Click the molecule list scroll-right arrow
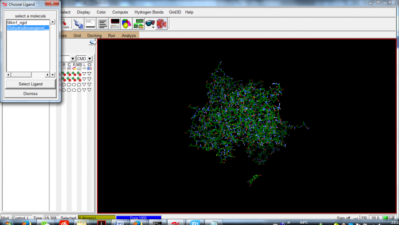Screen dimensions: 399x225 click(47, 75)
